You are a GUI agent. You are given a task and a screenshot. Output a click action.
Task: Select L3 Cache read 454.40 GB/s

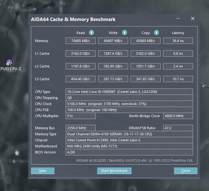[81, 79]
